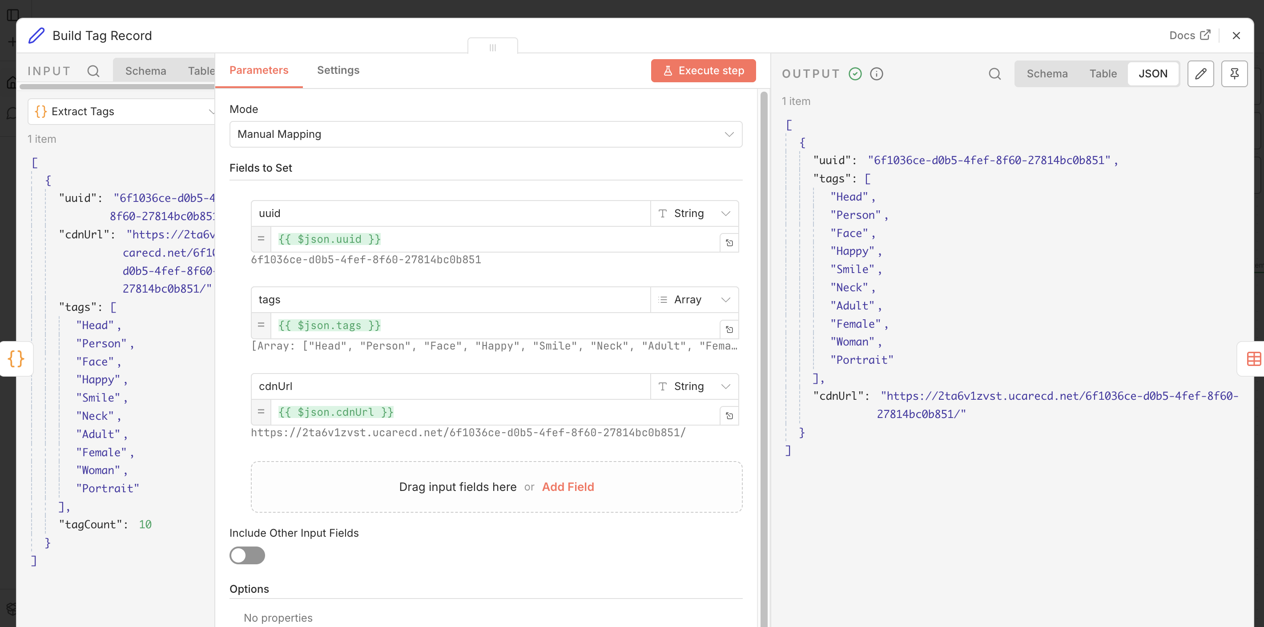Click fx equals toggle for cdnUrl value

261,412
